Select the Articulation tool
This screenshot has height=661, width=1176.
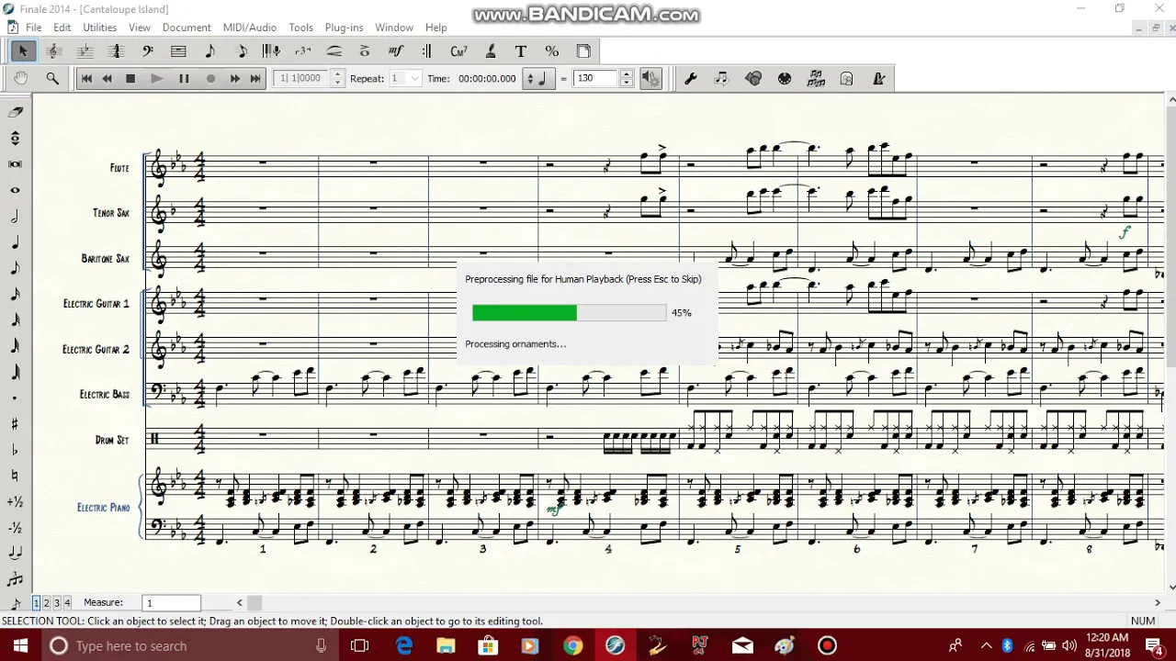click(x=365, y=51)
